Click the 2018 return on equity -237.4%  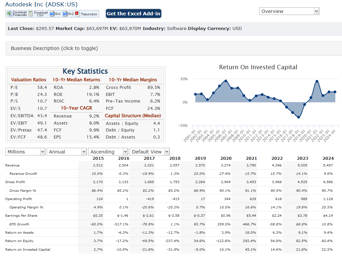tap(172, 241)
